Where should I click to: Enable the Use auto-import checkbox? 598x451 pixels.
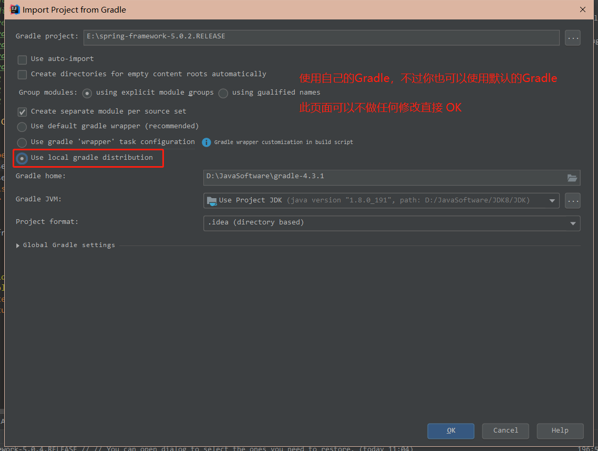pos(22,59)
